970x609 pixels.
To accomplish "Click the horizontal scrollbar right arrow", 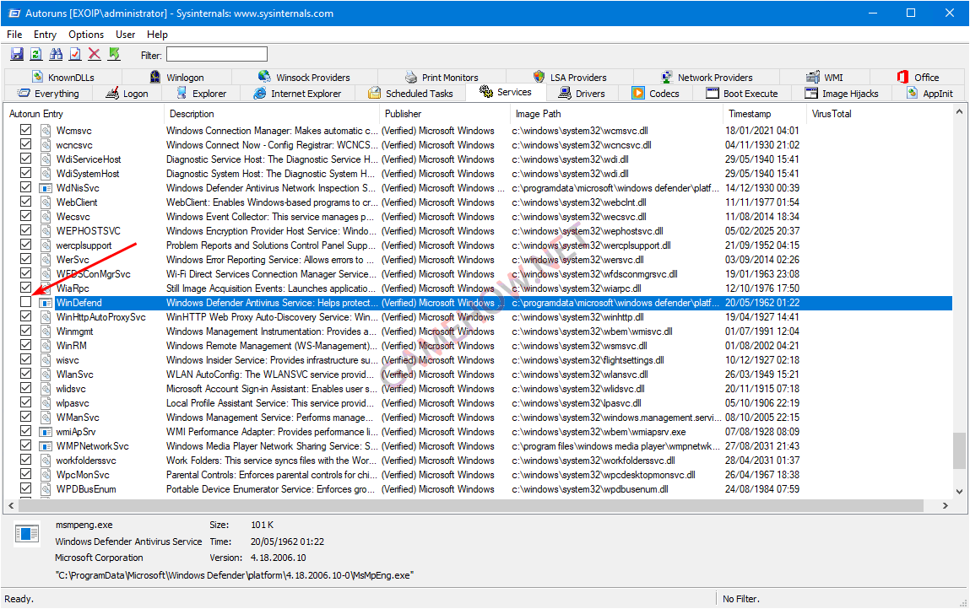I will (946, 506).
